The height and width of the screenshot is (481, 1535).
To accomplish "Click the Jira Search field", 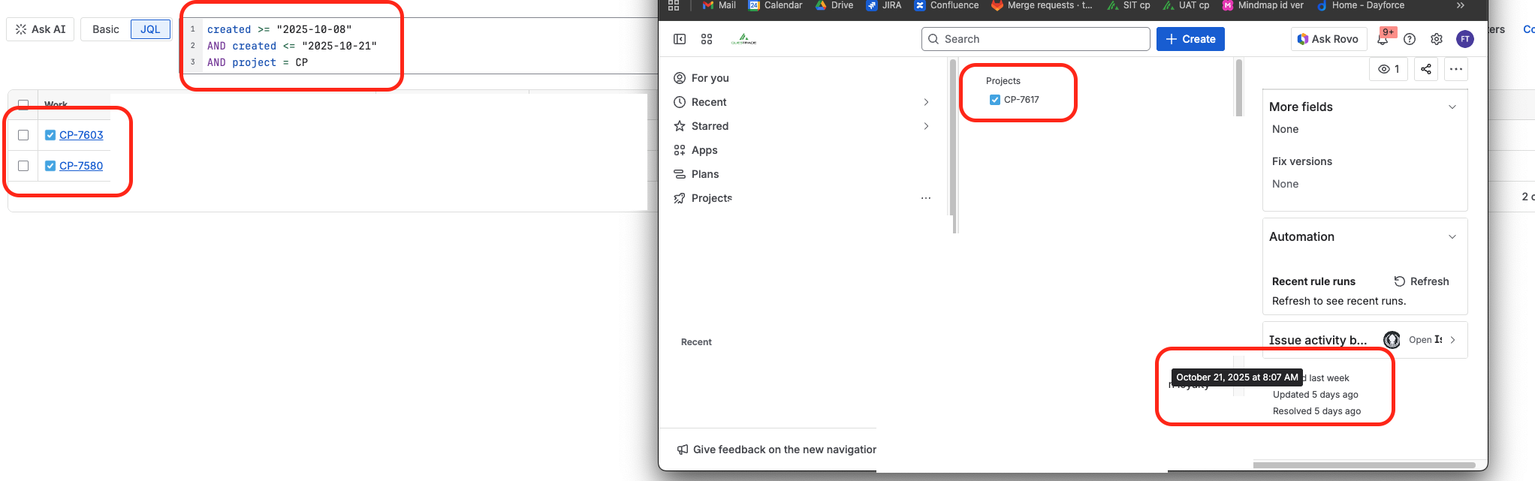I will pos(1036,39).
